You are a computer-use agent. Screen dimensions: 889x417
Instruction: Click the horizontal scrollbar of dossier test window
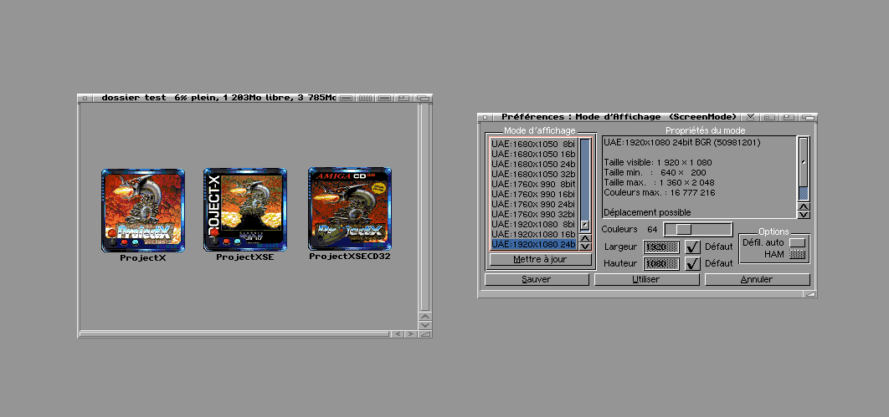tap(235, 333)
